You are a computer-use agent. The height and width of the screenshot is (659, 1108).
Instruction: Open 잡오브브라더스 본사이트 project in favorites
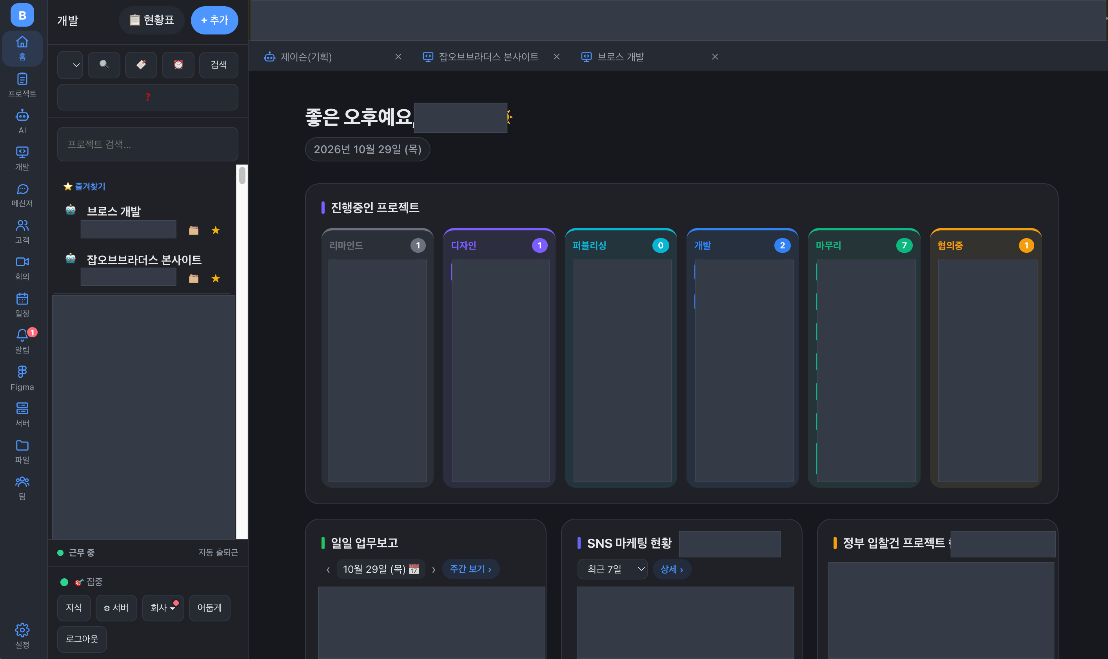click(144, 260)
